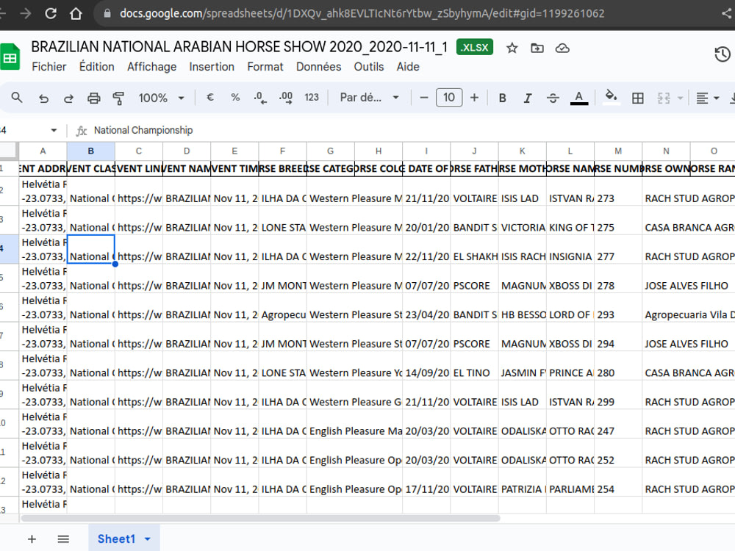
Task: Open the name box dropdown arrow
Action: [x=54, y=130]
